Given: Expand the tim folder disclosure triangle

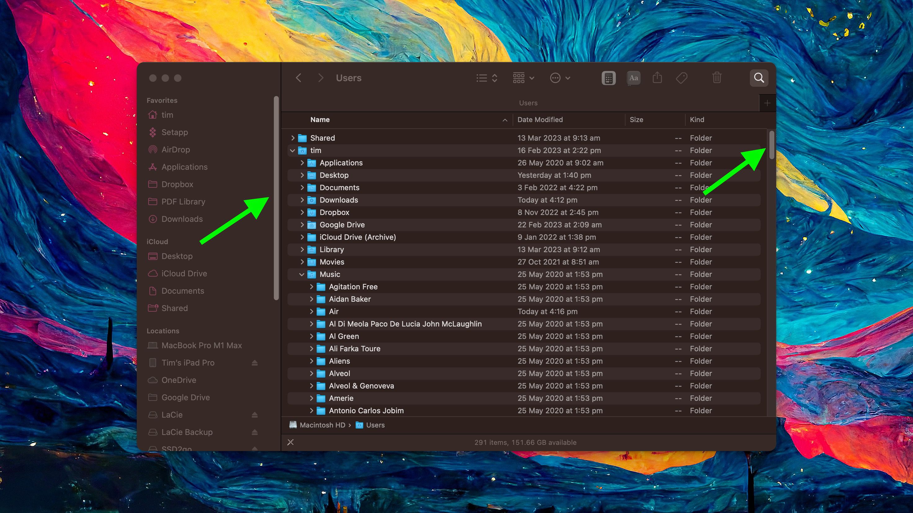Looking at the screenshot, I should click(293, 150).
